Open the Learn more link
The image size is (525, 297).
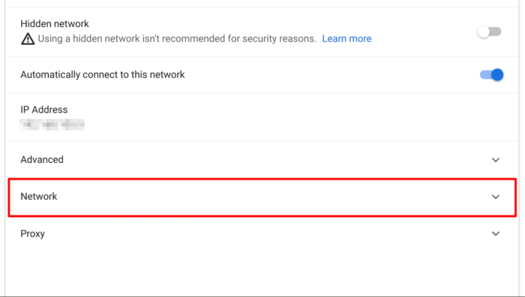(346, 39)
